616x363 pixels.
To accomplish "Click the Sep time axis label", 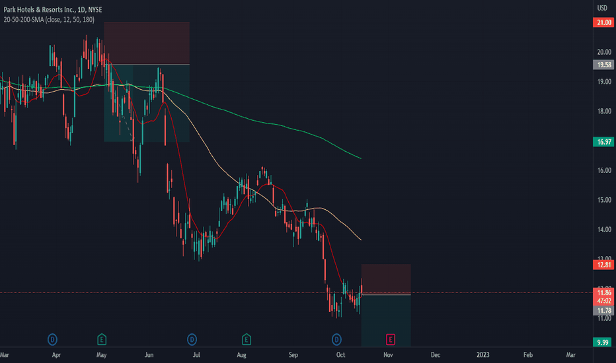I will (293, 355).
